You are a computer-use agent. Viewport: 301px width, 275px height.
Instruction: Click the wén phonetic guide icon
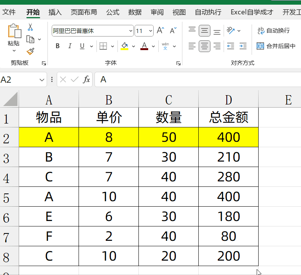(x=165, y=46)
